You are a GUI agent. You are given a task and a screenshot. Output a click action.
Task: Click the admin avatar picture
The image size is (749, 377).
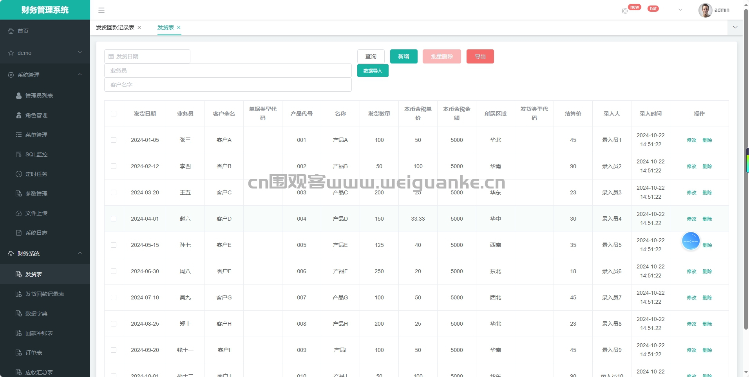pos(705,10)
